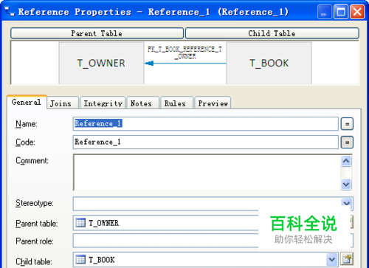Screen dimensions: 369x268
Task: Open the Child table properties icon
Action: click(x=347, y=259)
